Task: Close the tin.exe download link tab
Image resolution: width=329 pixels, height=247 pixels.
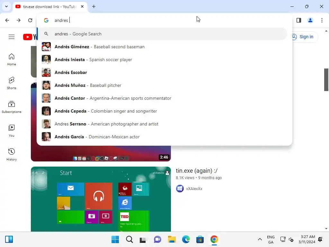Action: point(82,6)
